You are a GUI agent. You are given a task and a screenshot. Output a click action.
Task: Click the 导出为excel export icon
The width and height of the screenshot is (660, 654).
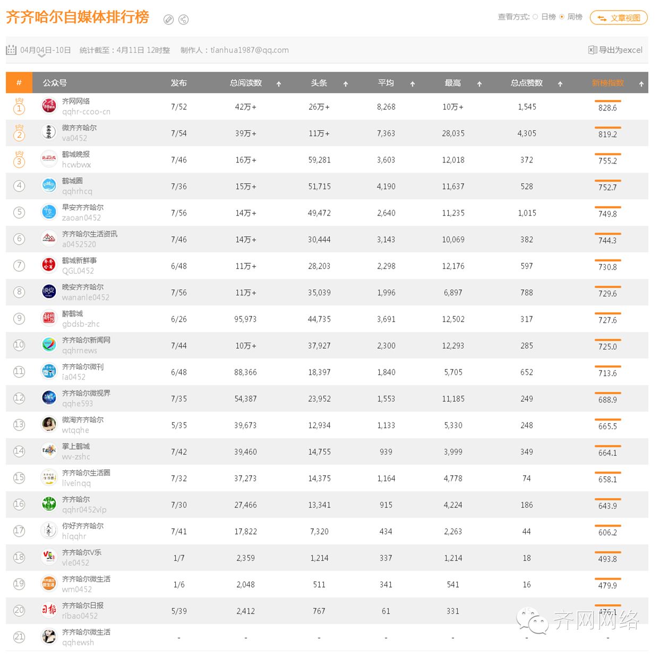pyautogui.click(x=593, y=50)
